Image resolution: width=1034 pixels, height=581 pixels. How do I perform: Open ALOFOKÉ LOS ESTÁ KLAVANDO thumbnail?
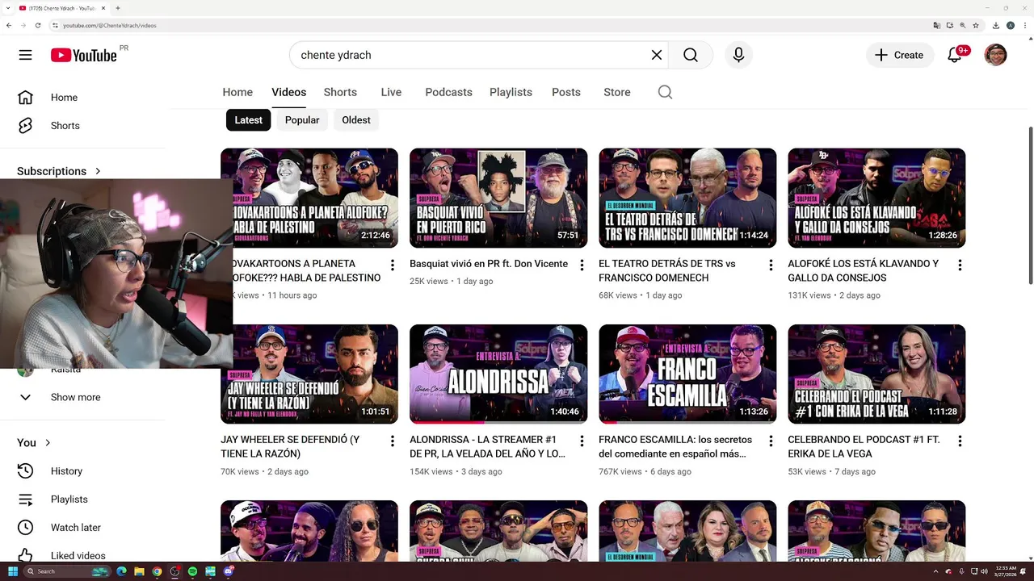point(876,198)
